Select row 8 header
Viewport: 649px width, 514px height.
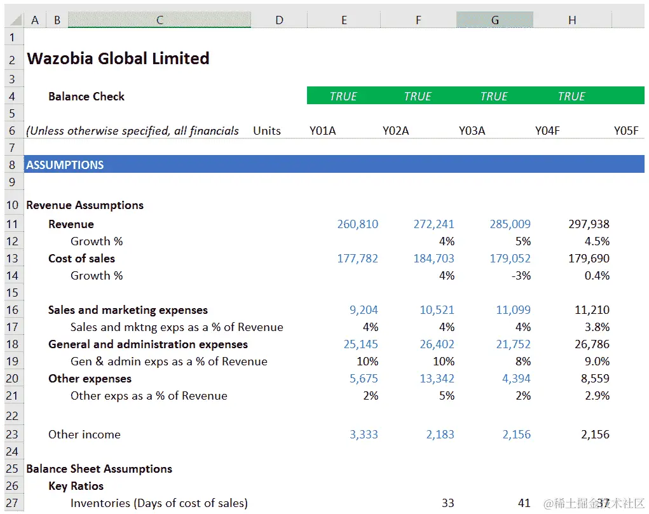12,165
